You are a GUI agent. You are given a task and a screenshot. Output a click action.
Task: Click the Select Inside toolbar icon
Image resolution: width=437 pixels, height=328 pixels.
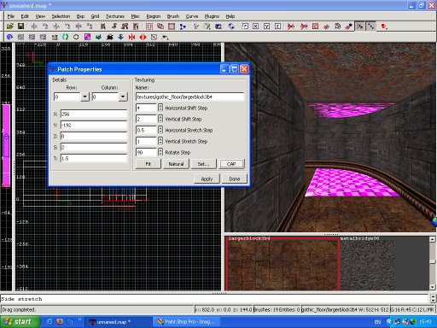coord(136,26)
